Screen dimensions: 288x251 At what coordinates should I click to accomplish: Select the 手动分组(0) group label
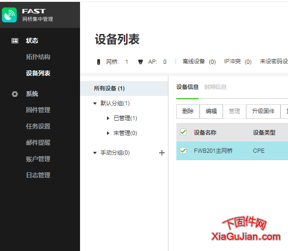click(115, 153)
